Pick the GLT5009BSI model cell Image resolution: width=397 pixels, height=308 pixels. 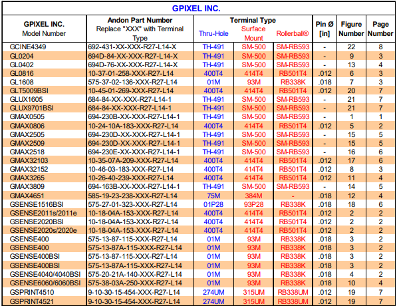(x=29, y=90)
